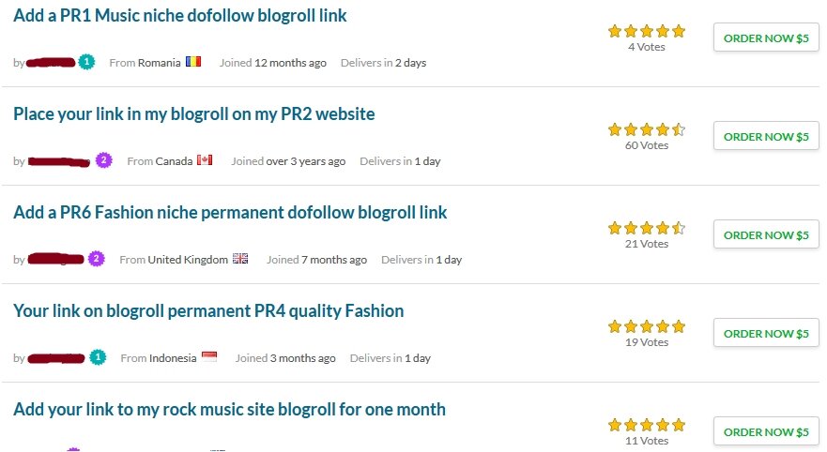This screenshot has width=827, height=452.
Task: Click the star rating with 60 votes
Action: point(647,129)
